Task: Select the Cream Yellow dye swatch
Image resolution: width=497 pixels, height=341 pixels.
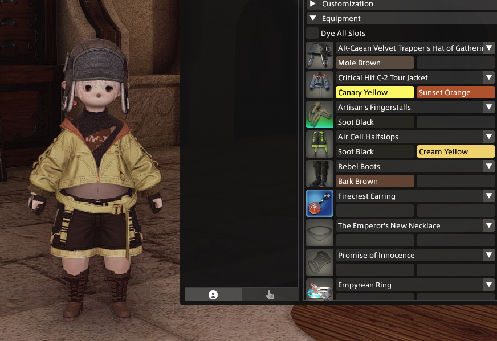Action: (456, 151)
